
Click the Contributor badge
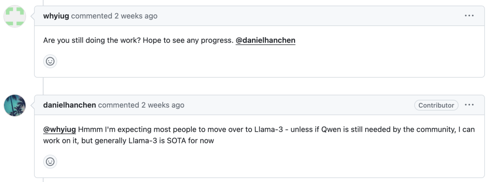click(x=436, y=105)
